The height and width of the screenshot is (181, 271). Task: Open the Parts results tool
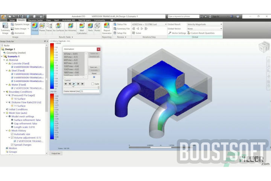90,27
